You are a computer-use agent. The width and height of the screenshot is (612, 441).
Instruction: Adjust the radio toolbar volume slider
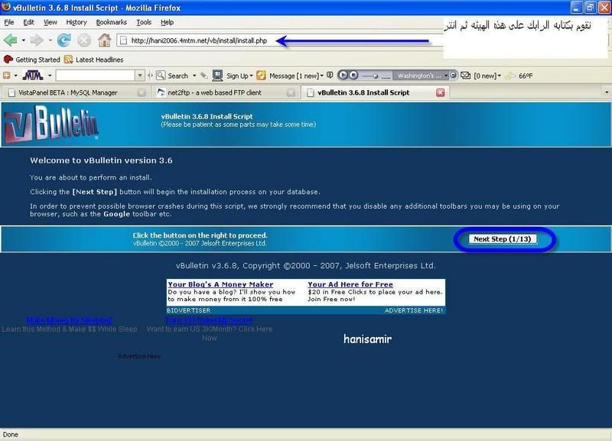[x=375, y=76]
